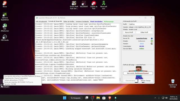
Task: Click the green status icon beside Unknown
Action: pos(152,41)
